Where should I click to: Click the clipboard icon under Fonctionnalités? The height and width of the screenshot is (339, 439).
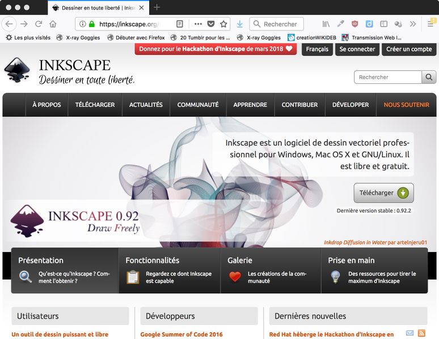point(133,277)
